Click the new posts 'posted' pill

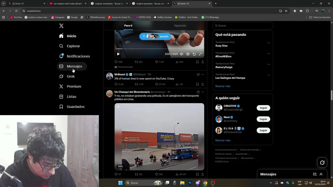(155, 36)
